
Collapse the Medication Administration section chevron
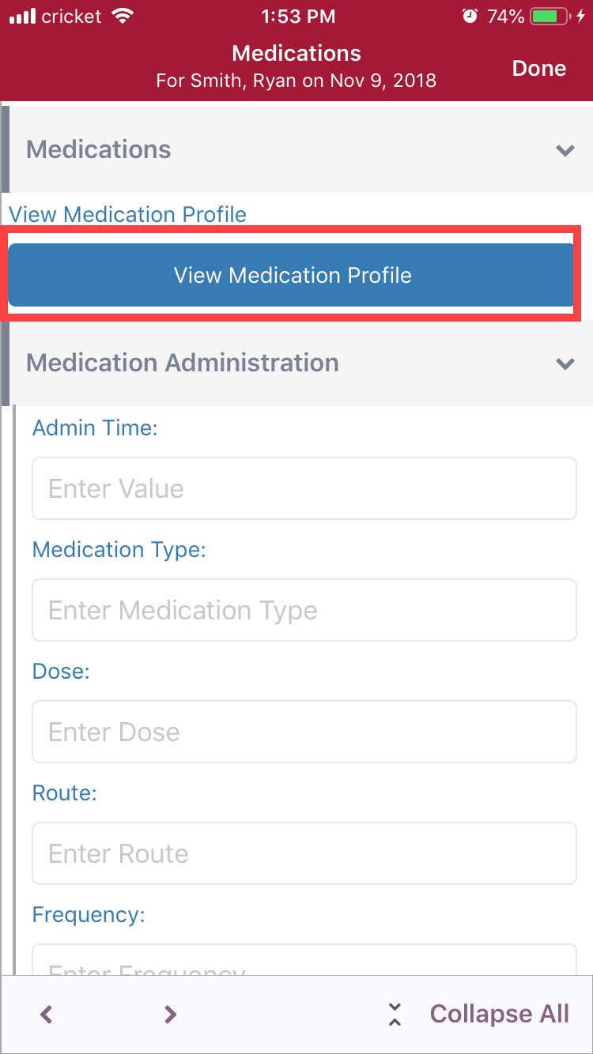click(x=565, y=363)
